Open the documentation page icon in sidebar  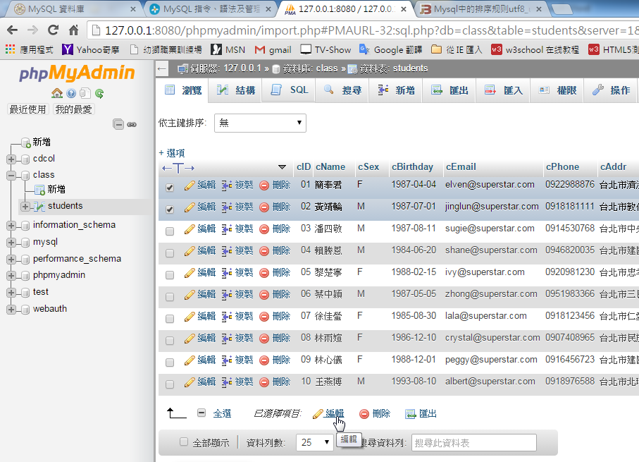[85, 94]
